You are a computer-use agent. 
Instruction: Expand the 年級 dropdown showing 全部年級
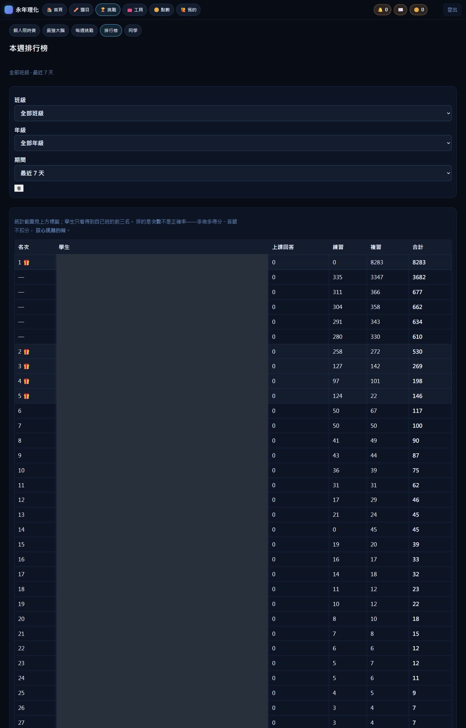(233, 143)
